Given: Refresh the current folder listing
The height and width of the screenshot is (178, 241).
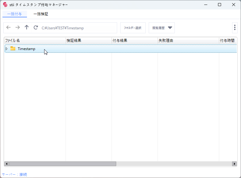Looking at the screenshot, I should pyautogui.click(x=36, y=27).
